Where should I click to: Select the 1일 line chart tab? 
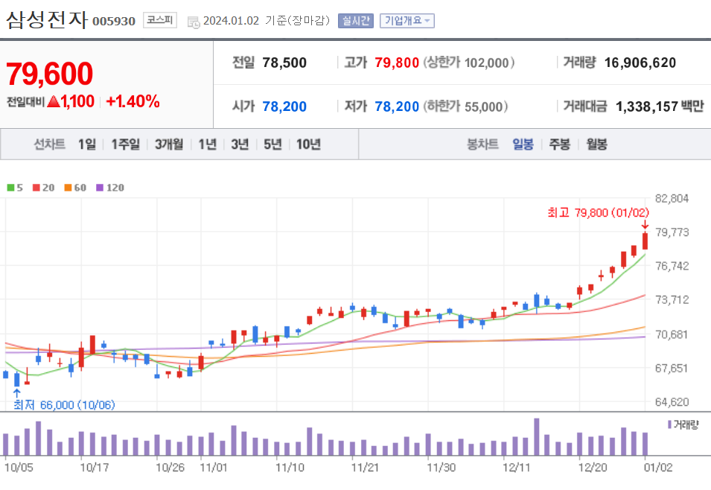coord(87,144)
